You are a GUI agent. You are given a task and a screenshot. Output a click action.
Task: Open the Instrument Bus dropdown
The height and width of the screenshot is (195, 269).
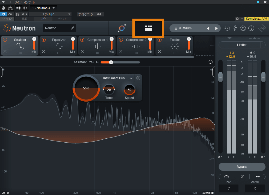tap(118, 78)
